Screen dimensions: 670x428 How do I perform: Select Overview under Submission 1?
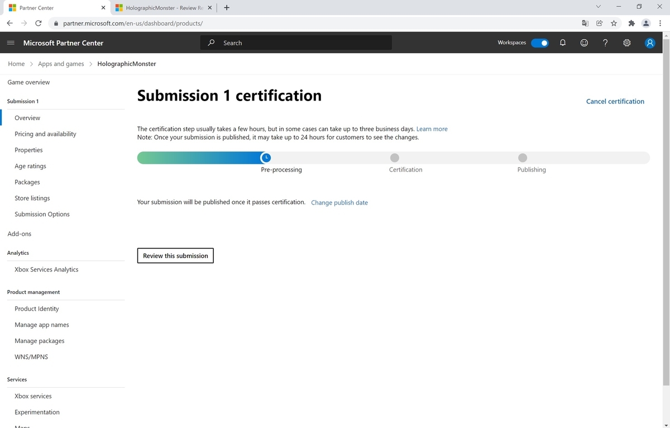click(x=27, y=118)
